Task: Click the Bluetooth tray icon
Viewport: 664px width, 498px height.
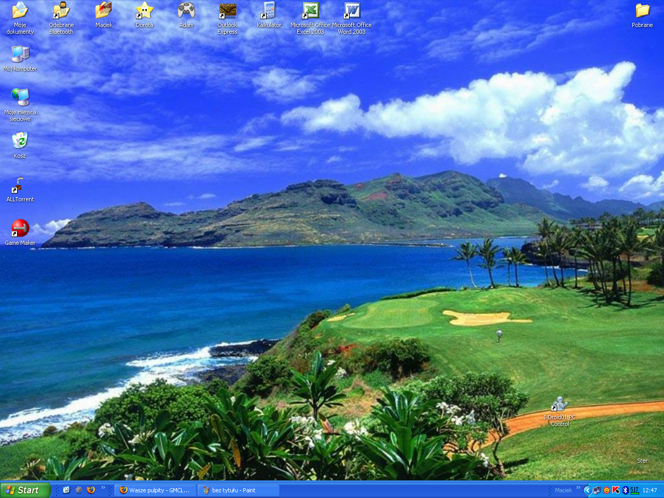Action: point(625,490)
